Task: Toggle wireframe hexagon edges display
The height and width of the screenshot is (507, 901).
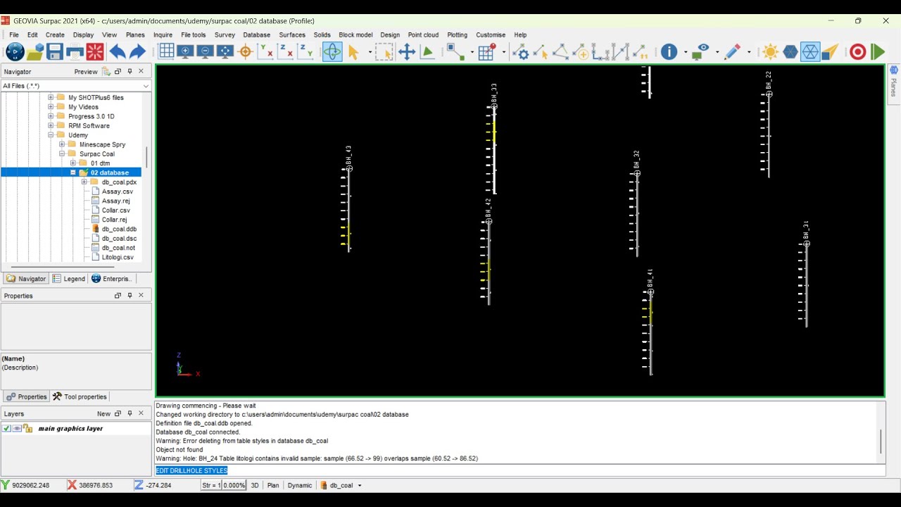Action: [810, 51]
